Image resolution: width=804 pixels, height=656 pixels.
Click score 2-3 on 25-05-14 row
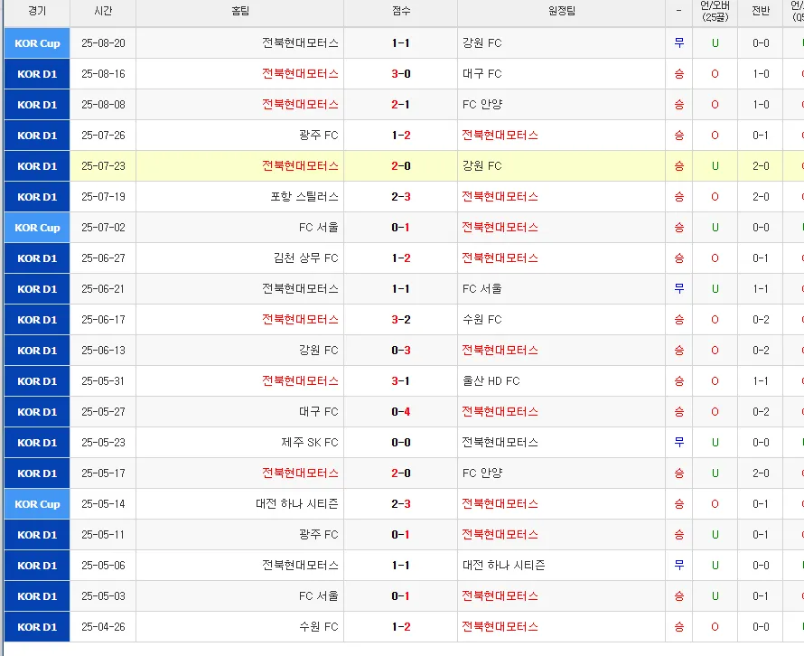click(401, 503)
